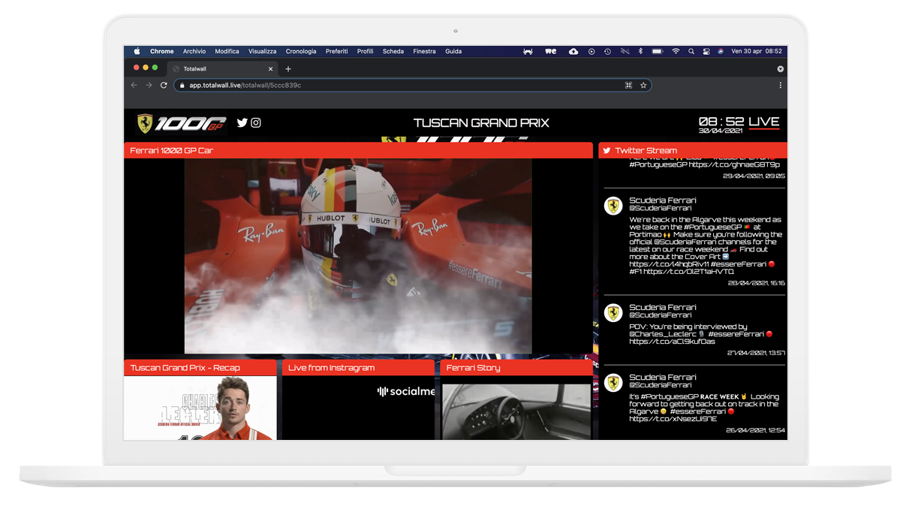Click the Ferrari 1000 GP logo
Screen dimensions: 918x521
point(182,123)
